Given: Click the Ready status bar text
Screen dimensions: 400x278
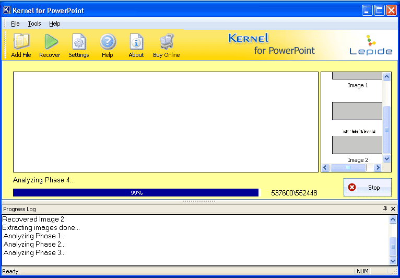Looking at the screenshot, I should (10, 271).
